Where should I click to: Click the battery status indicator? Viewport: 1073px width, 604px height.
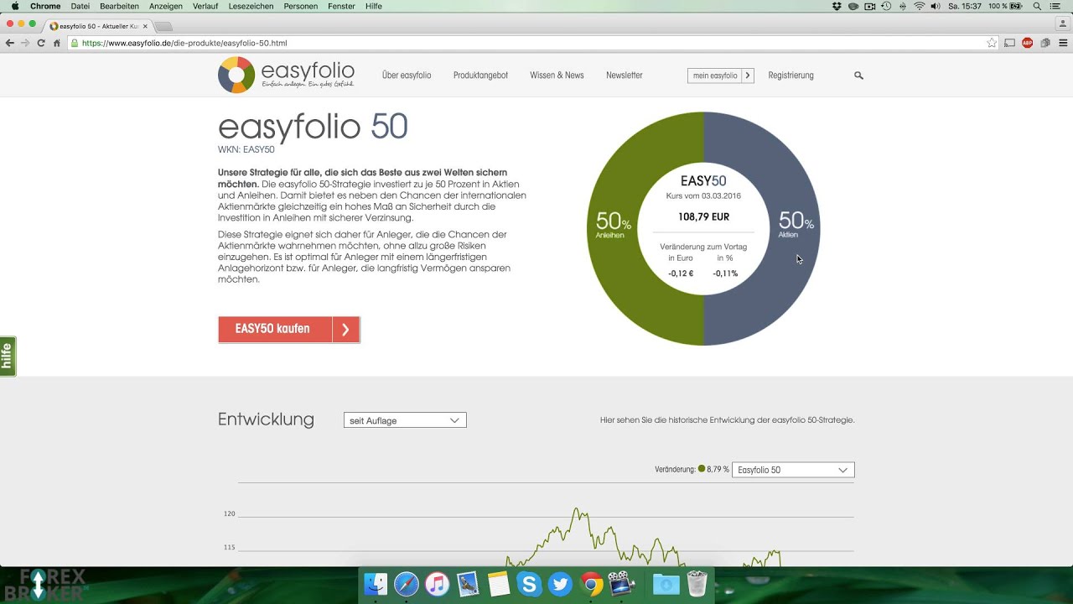point(1006,6)
